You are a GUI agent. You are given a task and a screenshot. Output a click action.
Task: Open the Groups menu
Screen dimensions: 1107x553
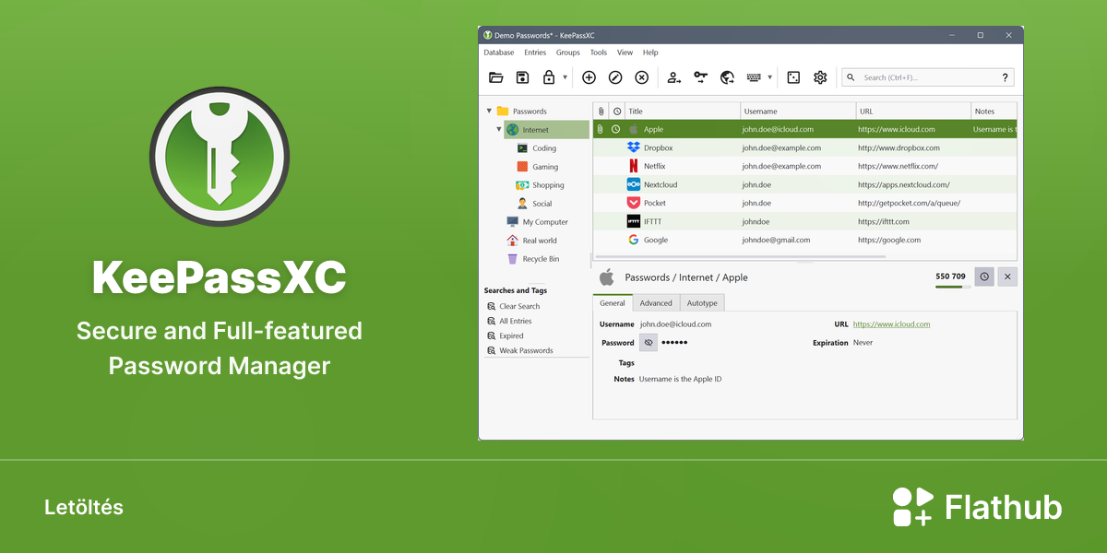pyautogui.click(x=568, y=53)
